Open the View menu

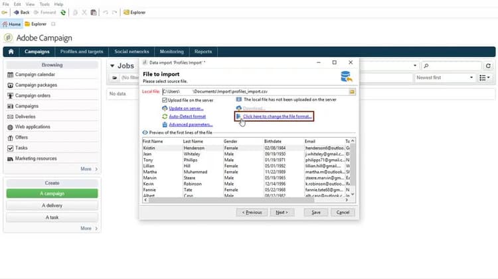(30, 4)
